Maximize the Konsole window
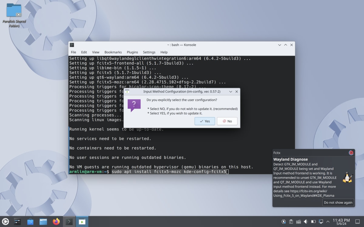Image resolution: width=364 pixels, height=227 pixels. [x=285, y=45]
